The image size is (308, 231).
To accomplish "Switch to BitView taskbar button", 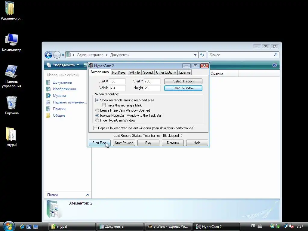I will click(x=168, y=226).
